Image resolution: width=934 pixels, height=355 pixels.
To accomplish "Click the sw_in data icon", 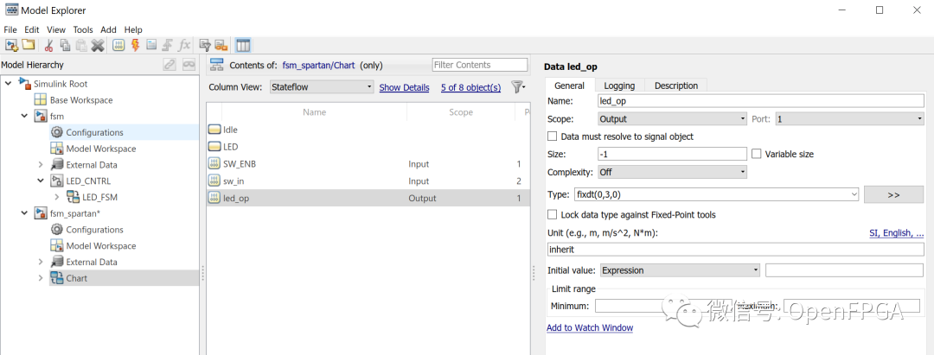I will [214, 181].
